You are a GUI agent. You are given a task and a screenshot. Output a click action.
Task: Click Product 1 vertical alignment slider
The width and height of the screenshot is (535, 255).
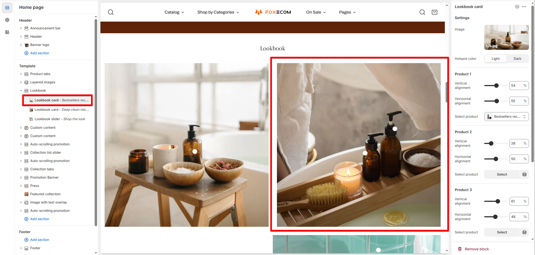[x=496, y=86]
